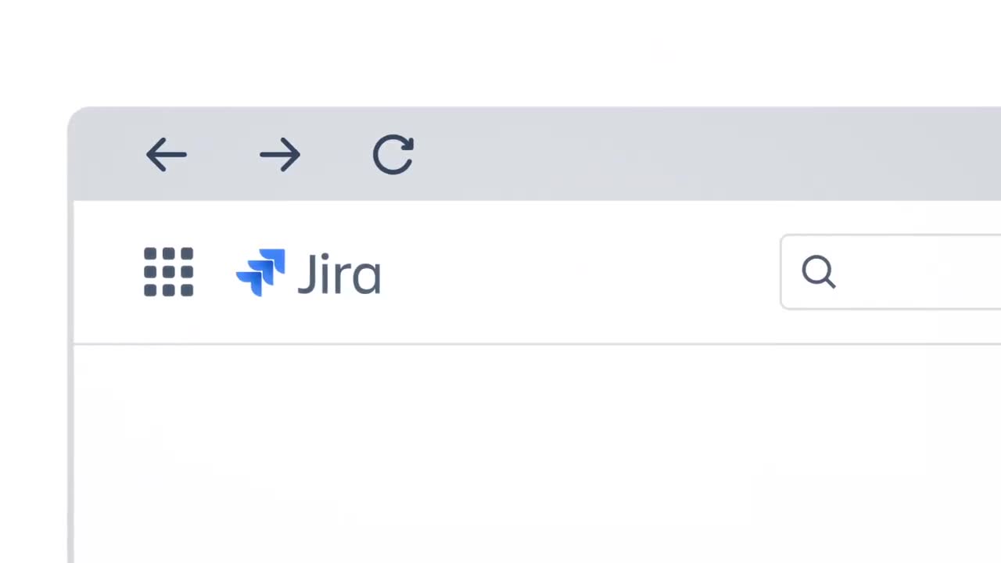Viewport: 1001px width, 563px height.
Task: Refresh Jira using the circular arrow button
Action: pos(393,154)
